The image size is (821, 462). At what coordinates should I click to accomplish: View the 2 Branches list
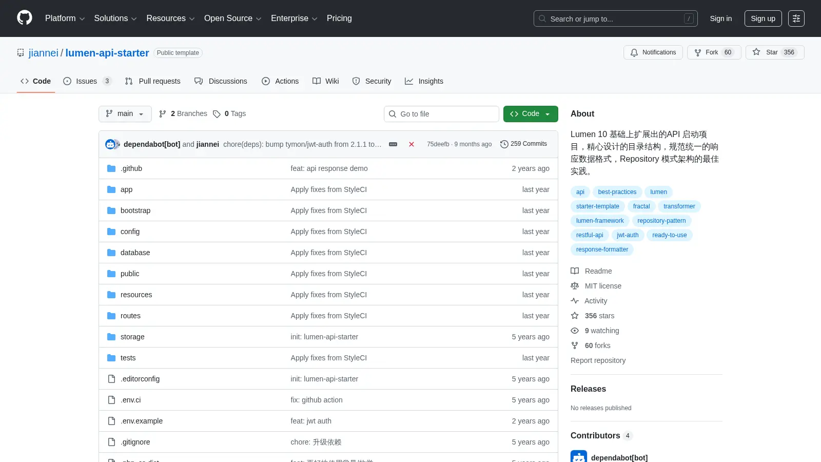pos(183,113)
